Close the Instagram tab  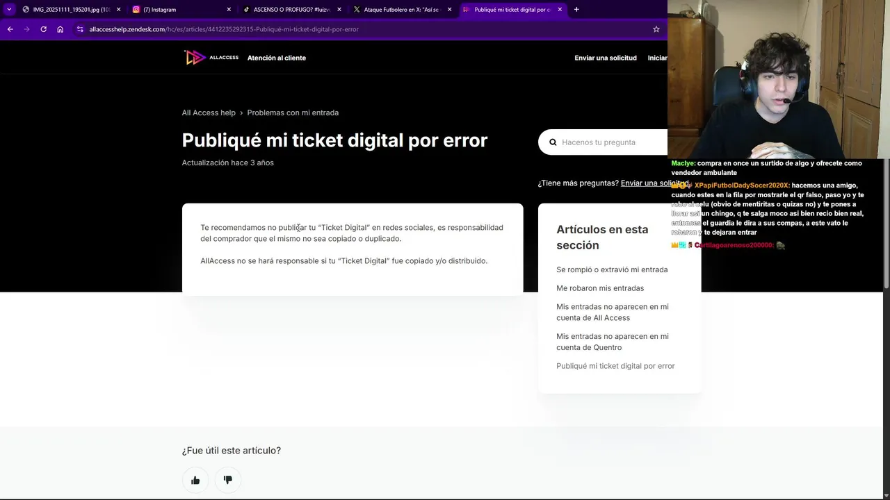click(x=229, y=10)
